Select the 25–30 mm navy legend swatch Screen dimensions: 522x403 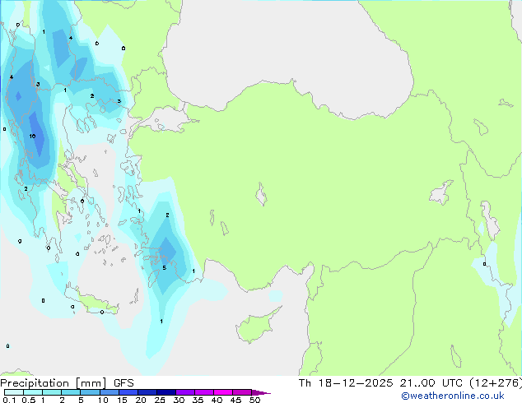click(x=166, y=392)
